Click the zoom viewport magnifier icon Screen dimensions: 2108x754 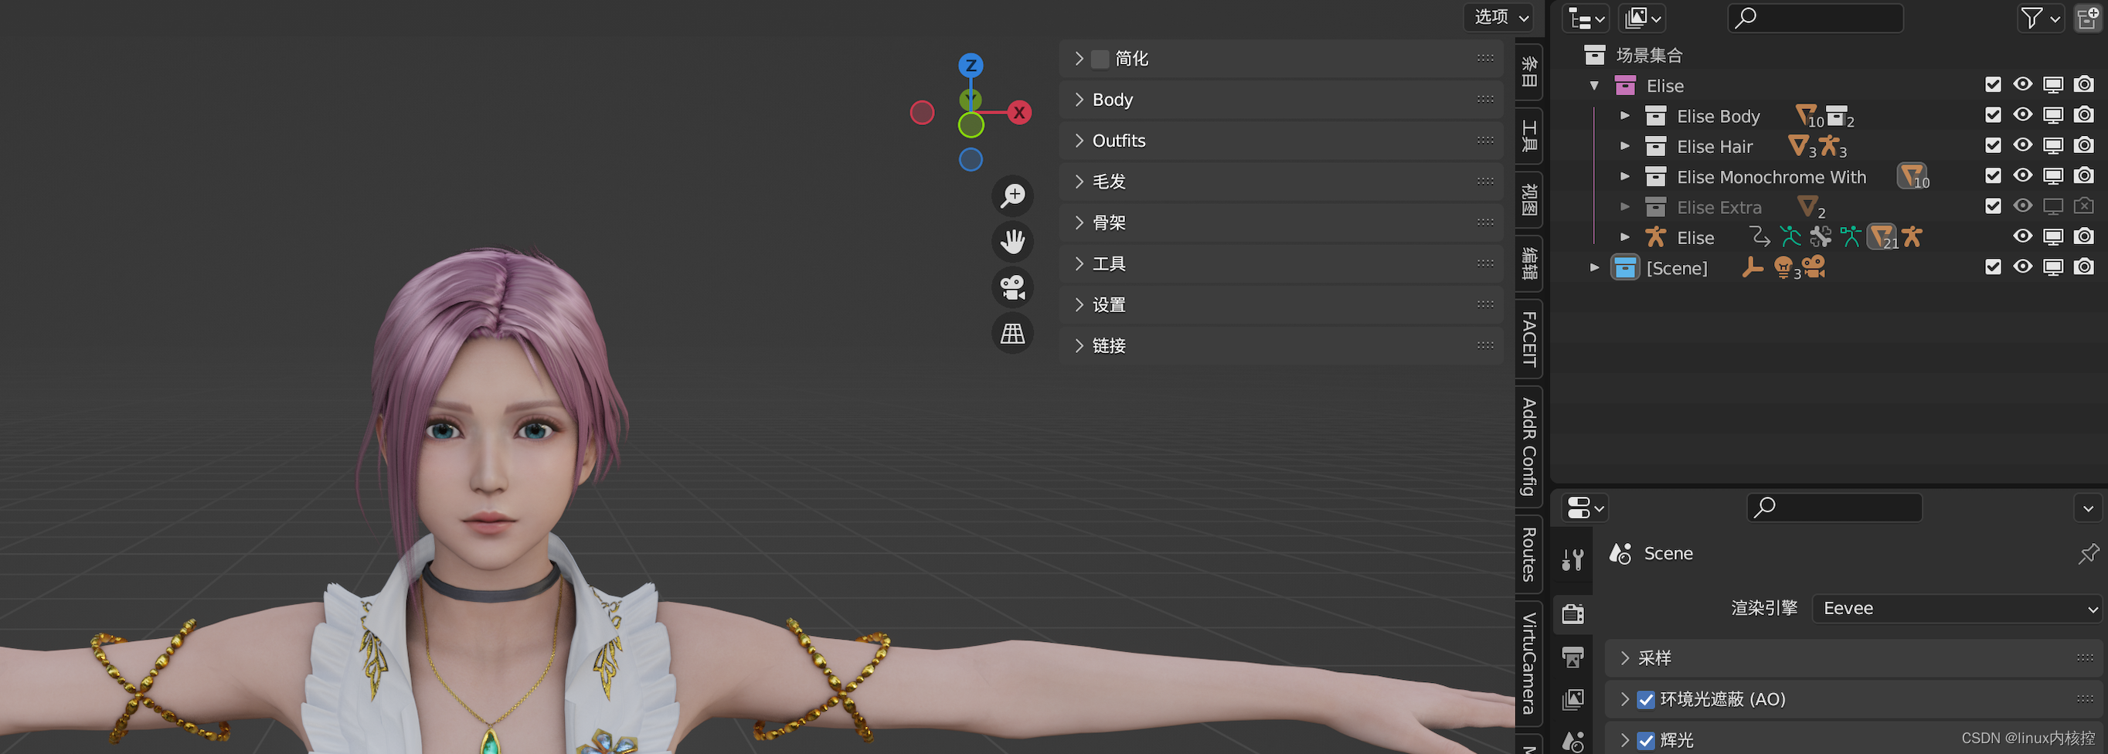1013,195
